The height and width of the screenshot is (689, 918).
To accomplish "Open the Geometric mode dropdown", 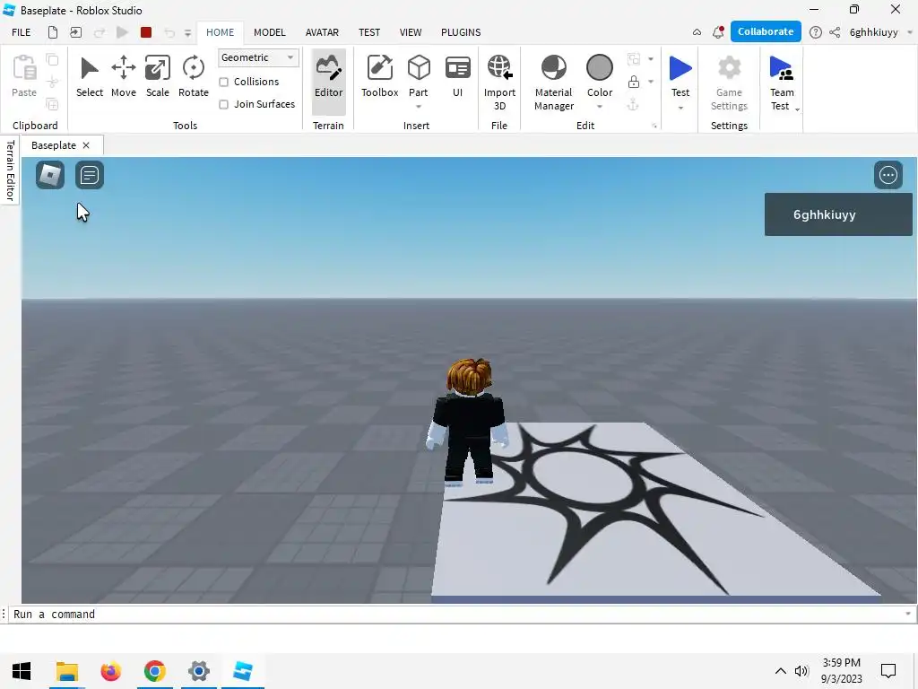I will [258, 57].
